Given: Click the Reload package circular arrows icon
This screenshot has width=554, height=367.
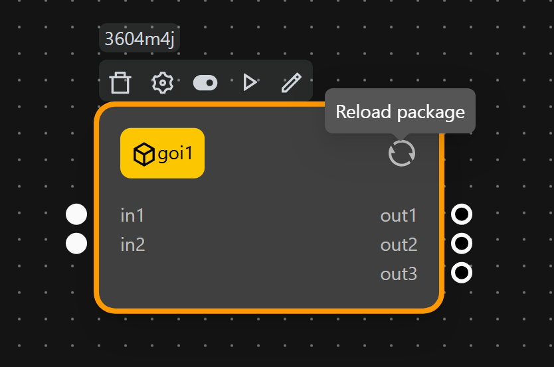Looking at the screenshot, I should pos(402,153).
